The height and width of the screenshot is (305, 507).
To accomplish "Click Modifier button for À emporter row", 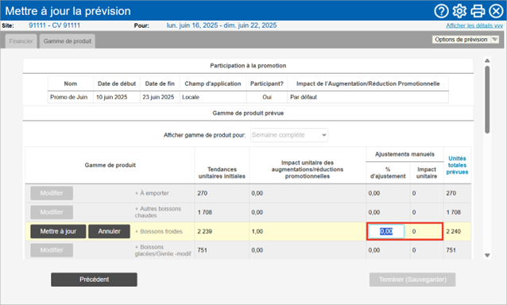I will coord(52,193).
